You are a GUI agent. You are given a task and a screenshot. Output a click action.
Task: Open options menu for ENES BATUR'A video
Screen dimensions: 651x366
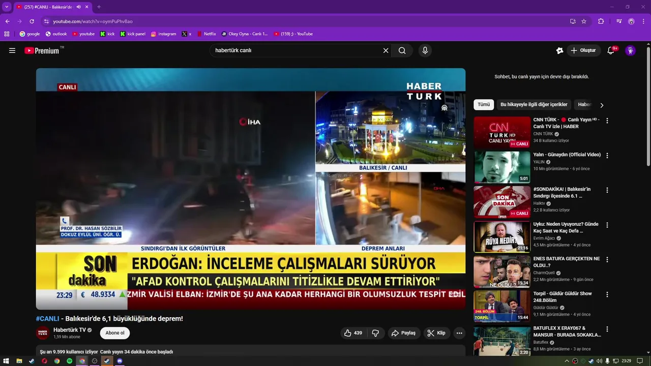click(607, 260)
